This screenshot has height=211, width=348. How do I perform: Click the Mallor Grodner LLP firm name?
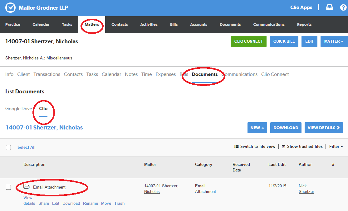coord(43,8)
